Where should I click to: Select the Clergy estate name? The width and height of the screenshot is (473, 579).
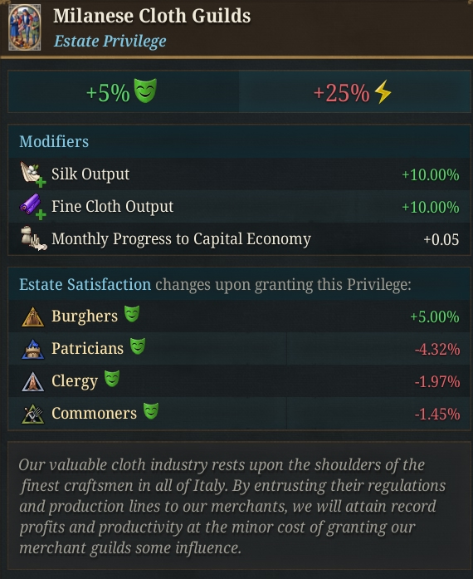point(75,381)
